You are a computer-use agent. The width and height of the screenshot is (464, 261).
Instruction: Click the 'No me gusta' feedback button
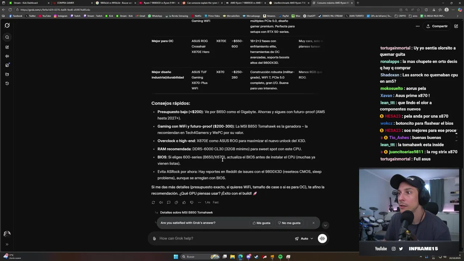tap(289, 223)
